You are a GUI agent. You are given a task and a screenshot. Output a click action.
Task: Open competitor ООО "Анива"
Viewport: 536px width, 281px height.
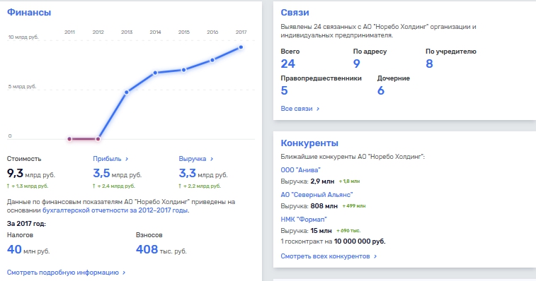pyautogui.click(x=300, y=170)
